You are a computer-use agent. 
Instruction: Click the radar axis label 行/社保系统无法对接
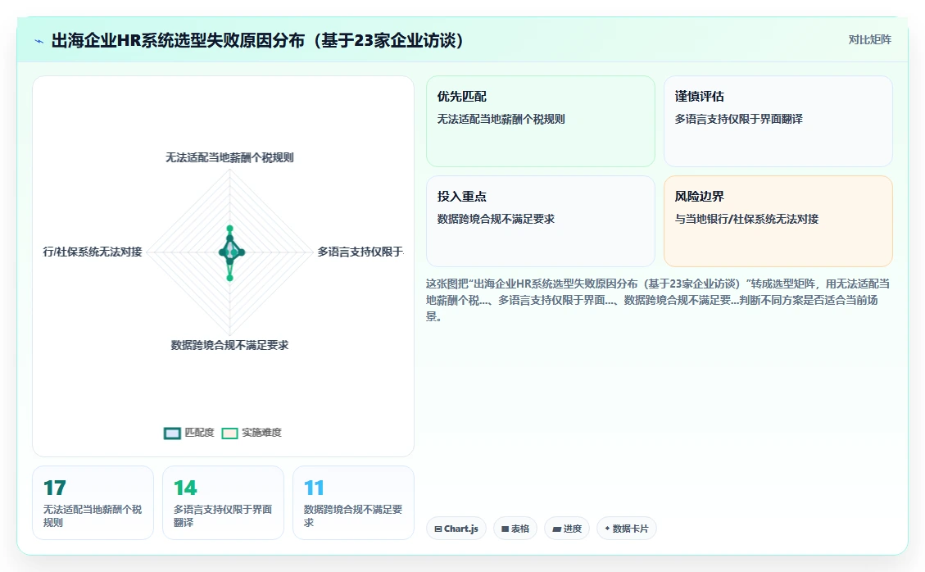tap(93, 252)
